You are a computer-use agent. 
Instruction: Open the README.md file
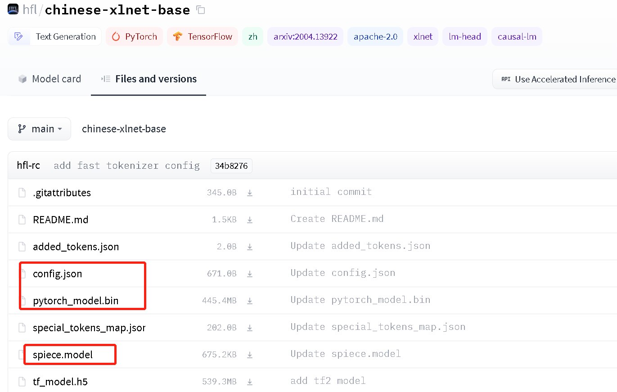tap(60, 220)
